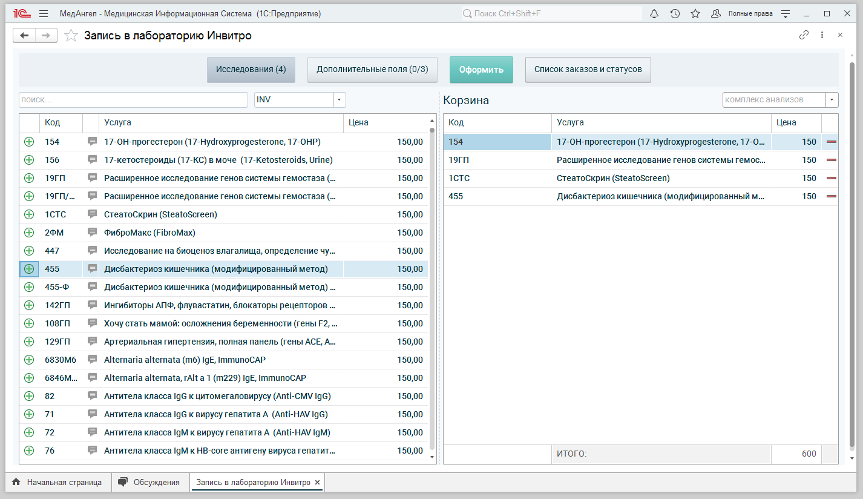863x499 pixels.
Task: Click Исследования (4) button
Action: (x=251, y=70)
